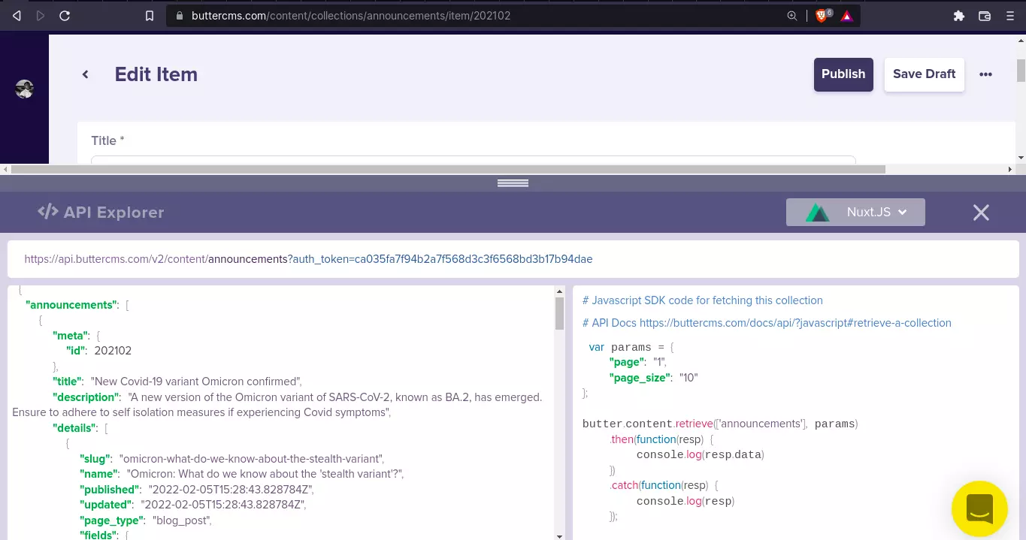
Task: Click the horizontal scrollbar right arrow
Action: [x=1009, y=170]
